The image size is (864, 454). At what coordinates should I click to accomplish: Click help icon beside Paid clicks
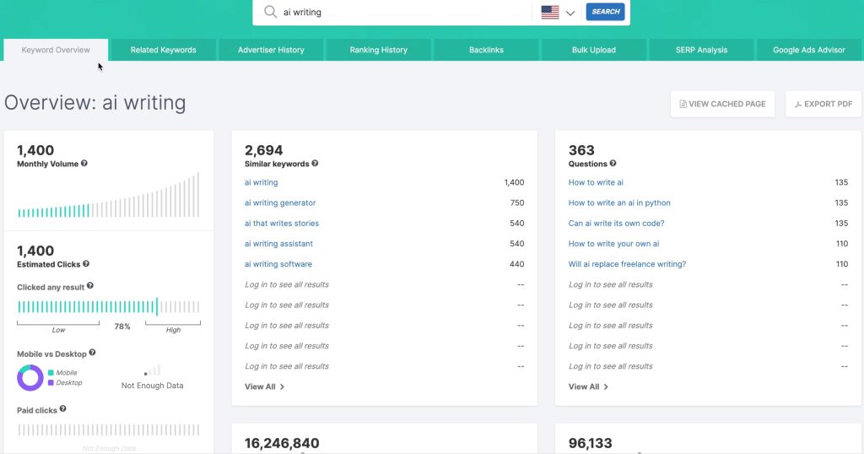tap(62, 409)
